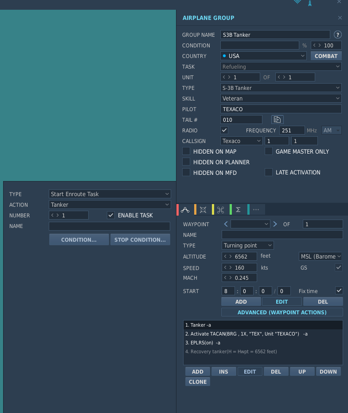Click the help question mark icon

(x=337, y=35)
